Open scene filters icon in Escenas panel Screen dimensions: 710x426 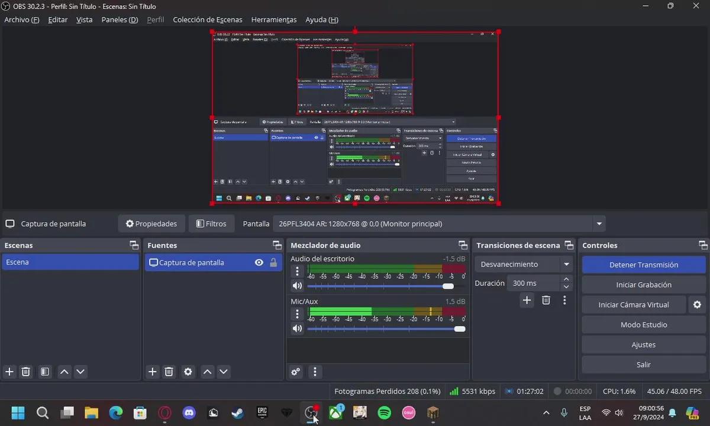[45, 372]
